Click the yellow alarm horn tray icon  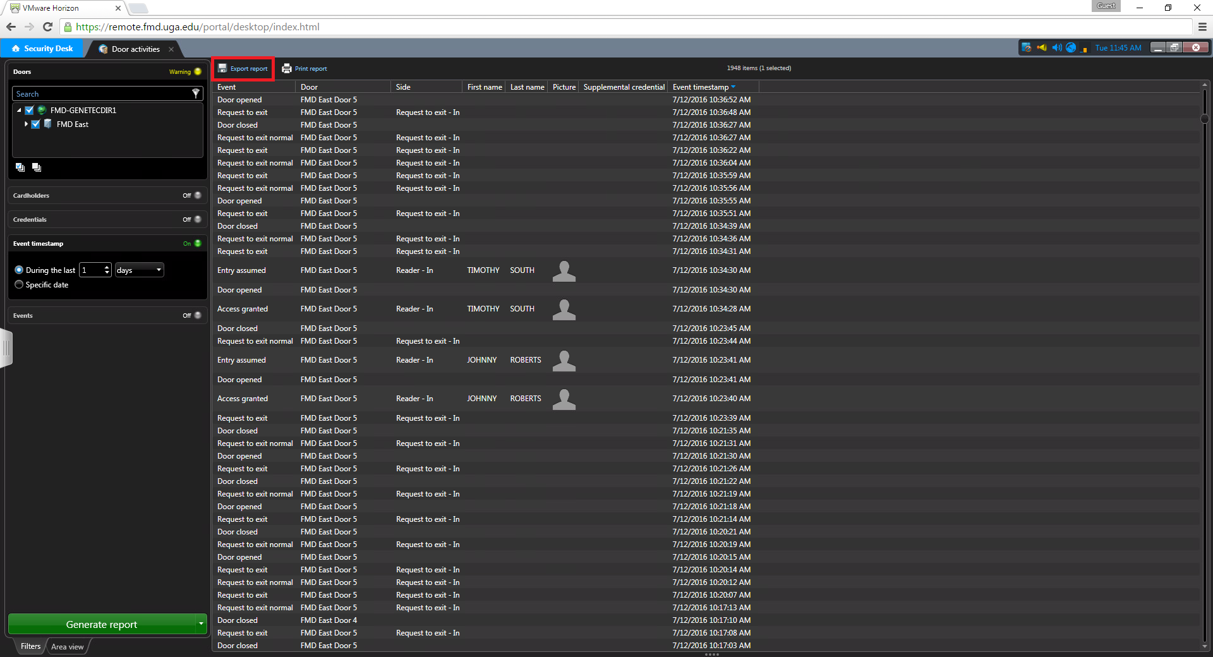click(x=1042, y=48)
